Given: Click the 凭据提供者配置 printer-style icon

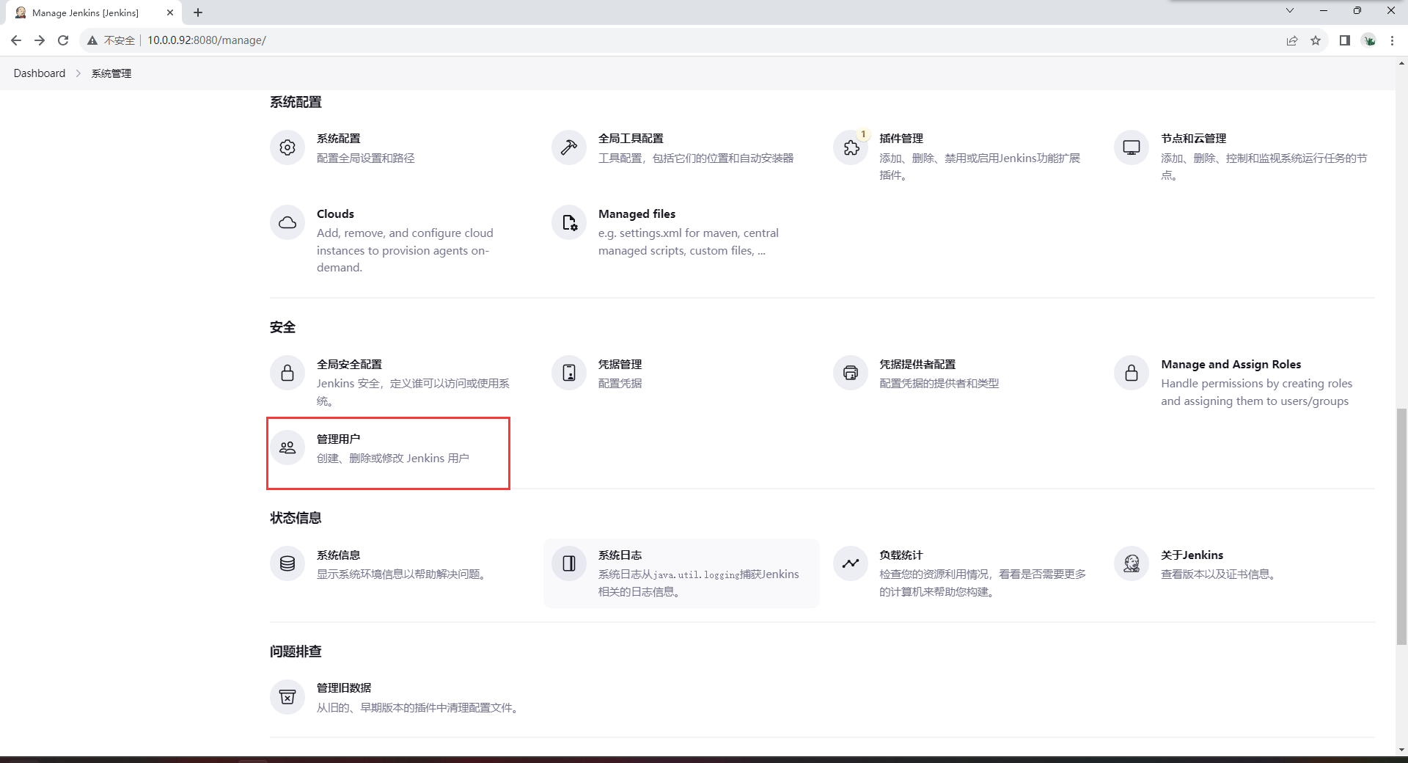Looking at the screenshot, I should tap(851, 373).
